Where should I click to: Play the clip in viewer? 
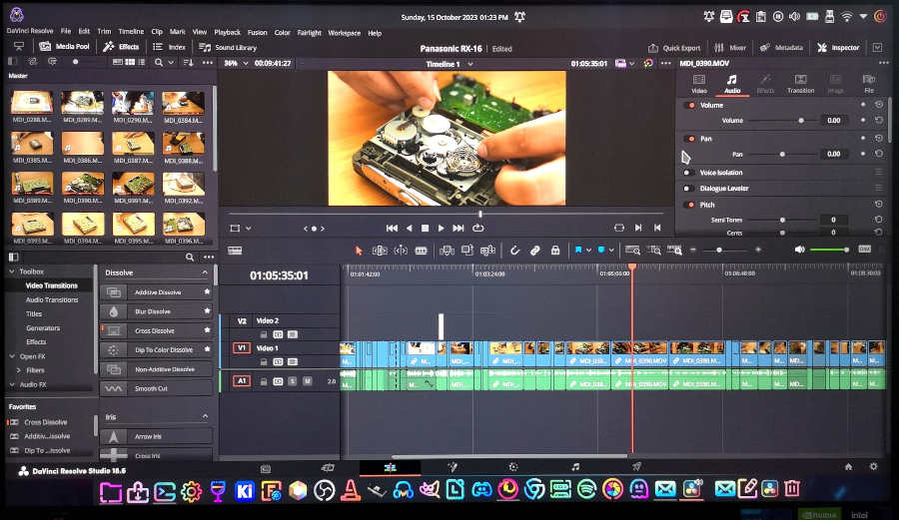[441, 228]
